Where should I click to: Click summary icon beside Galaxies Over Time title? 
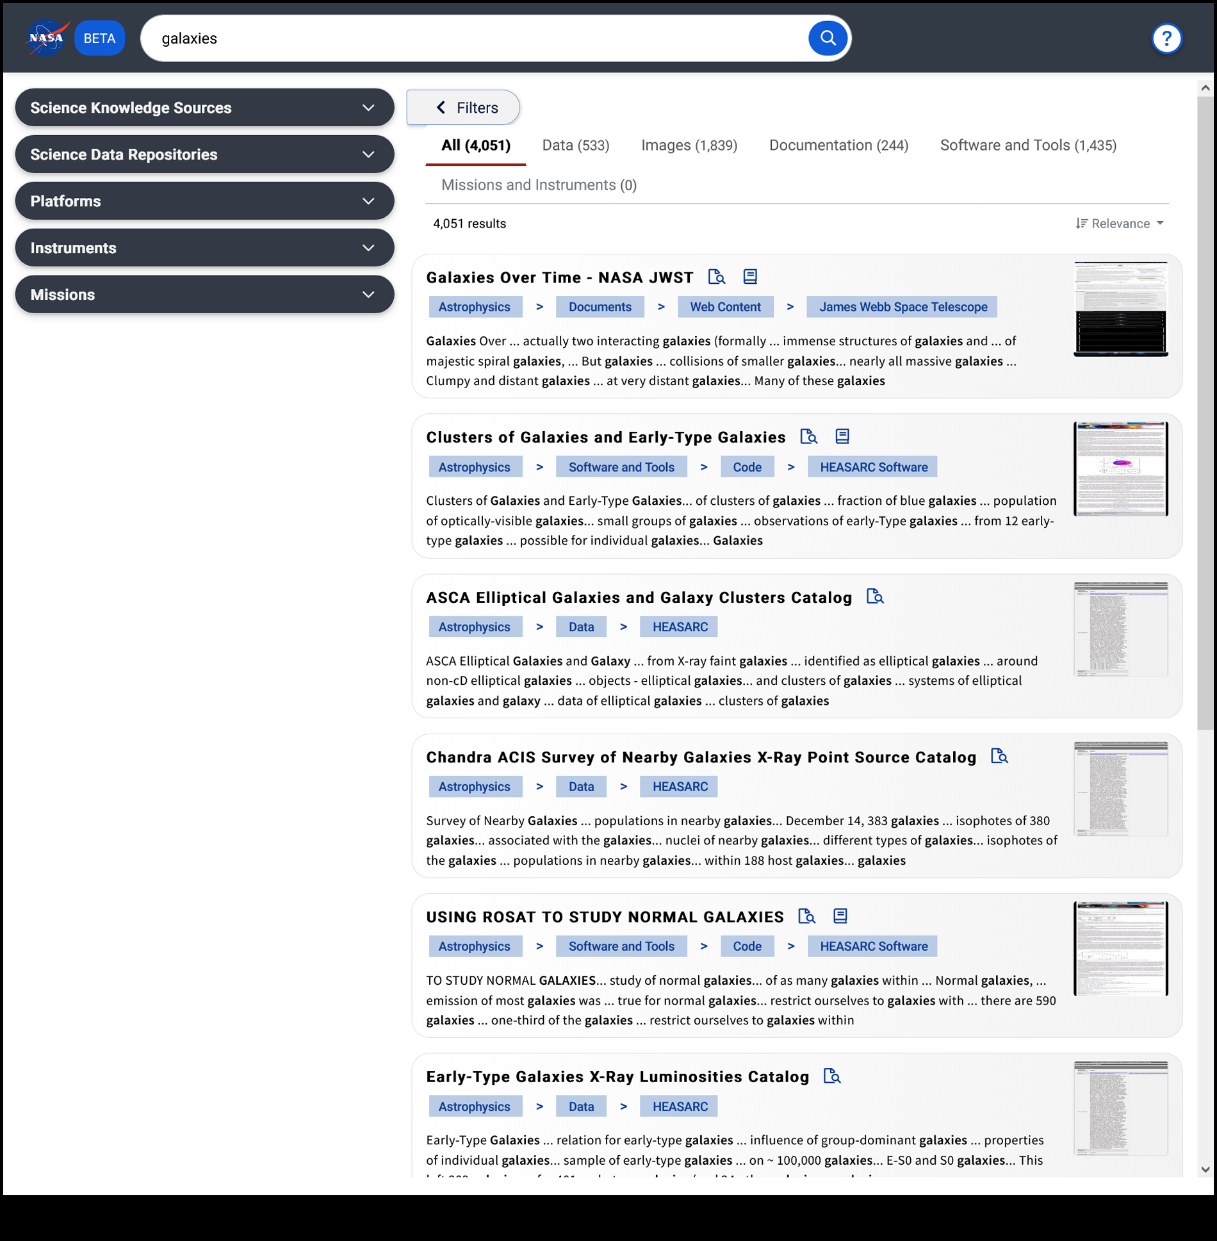[750, 277]
